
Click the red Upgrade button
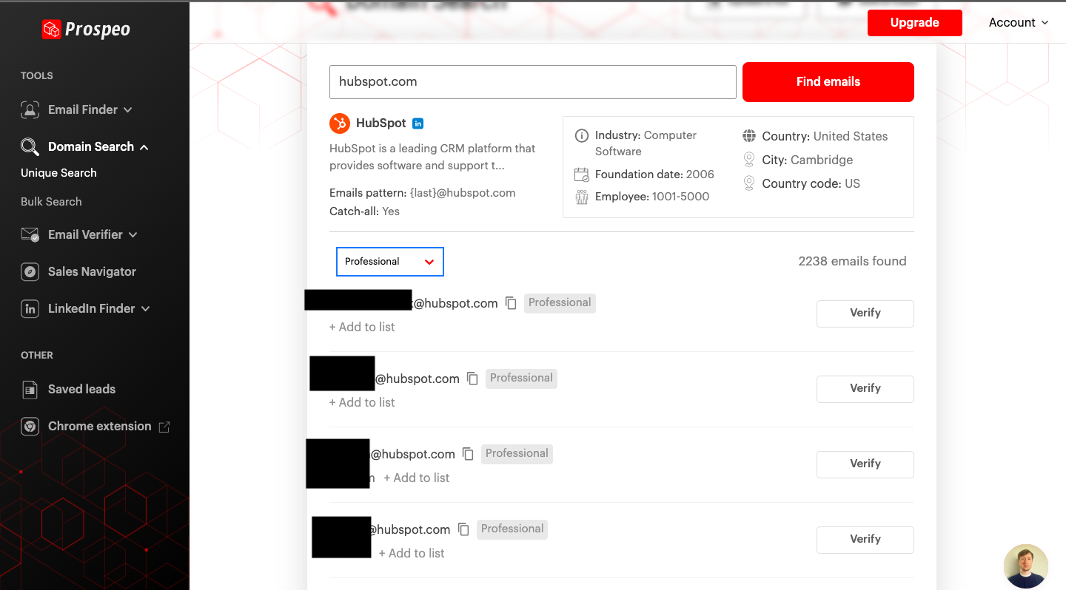click(915, 23)
